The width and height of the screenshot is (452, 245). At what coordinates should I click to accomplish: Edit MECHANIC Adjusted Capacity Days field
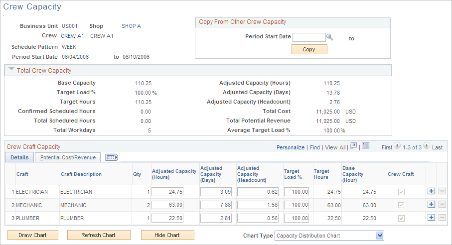point(216,205)
